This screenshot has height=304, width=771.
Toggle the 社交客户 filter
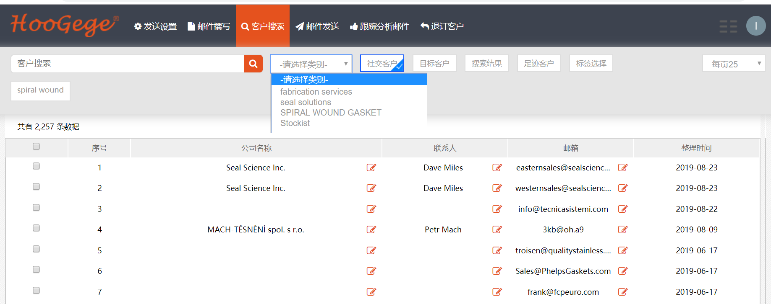click(382, 63)
